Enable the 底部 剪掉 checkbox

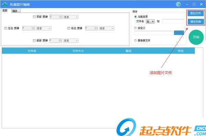pyautogui.click(x=34, y=40)
